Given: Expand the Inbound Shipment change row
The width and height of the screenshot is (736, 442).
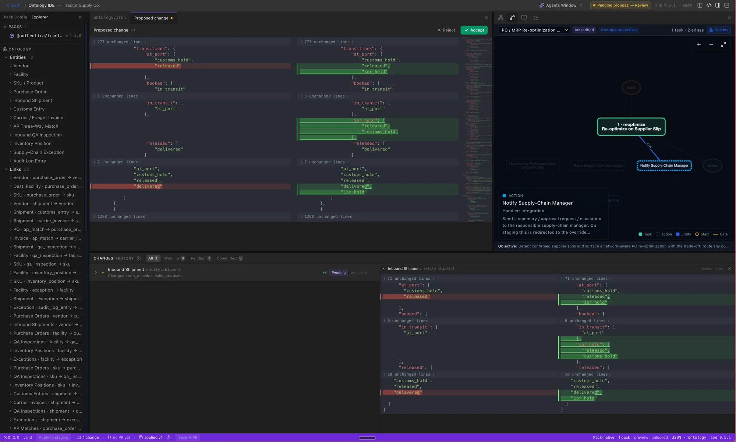Looking at the screenshot, I should coord(96,273).
